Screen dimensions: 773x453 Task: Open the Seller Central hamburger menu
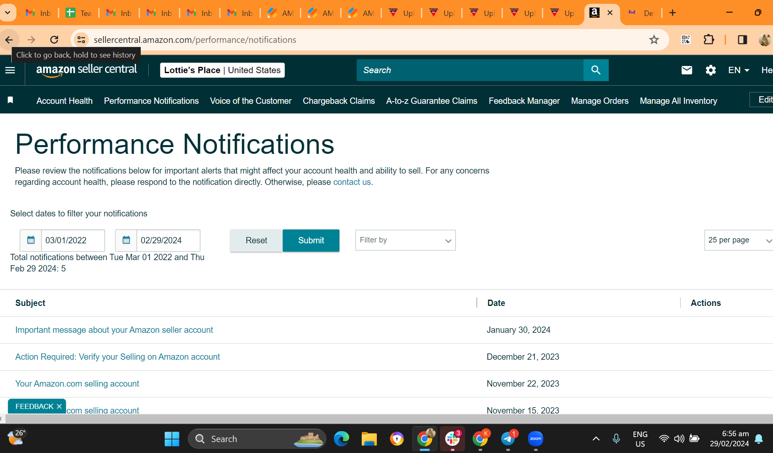10,70
